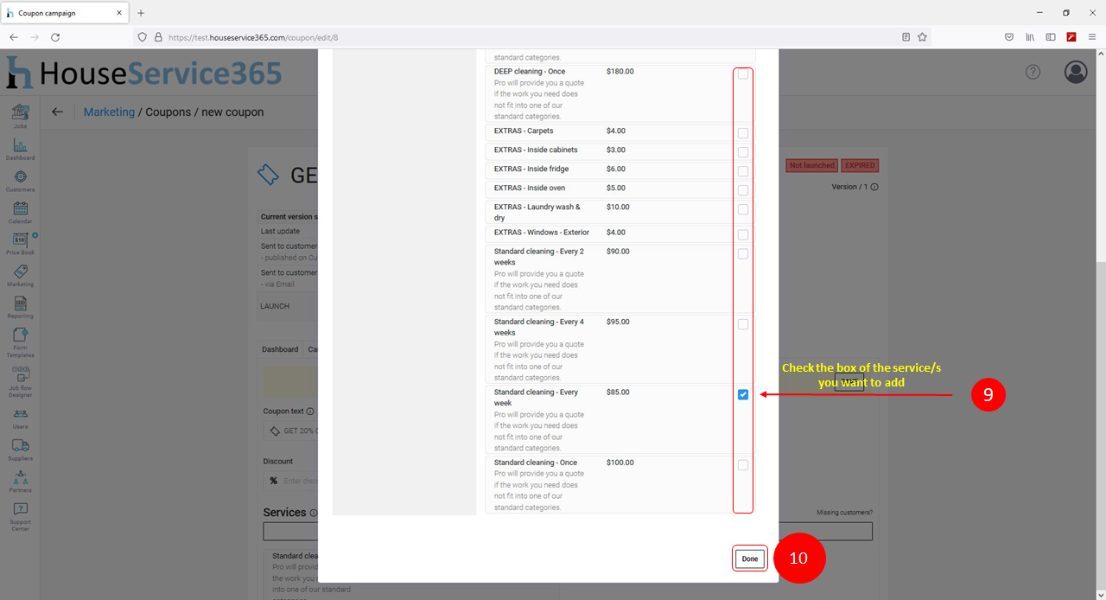The image size is (1106, 600).
Task: Click the info icon next to Services
Action: tap(314, 513)
